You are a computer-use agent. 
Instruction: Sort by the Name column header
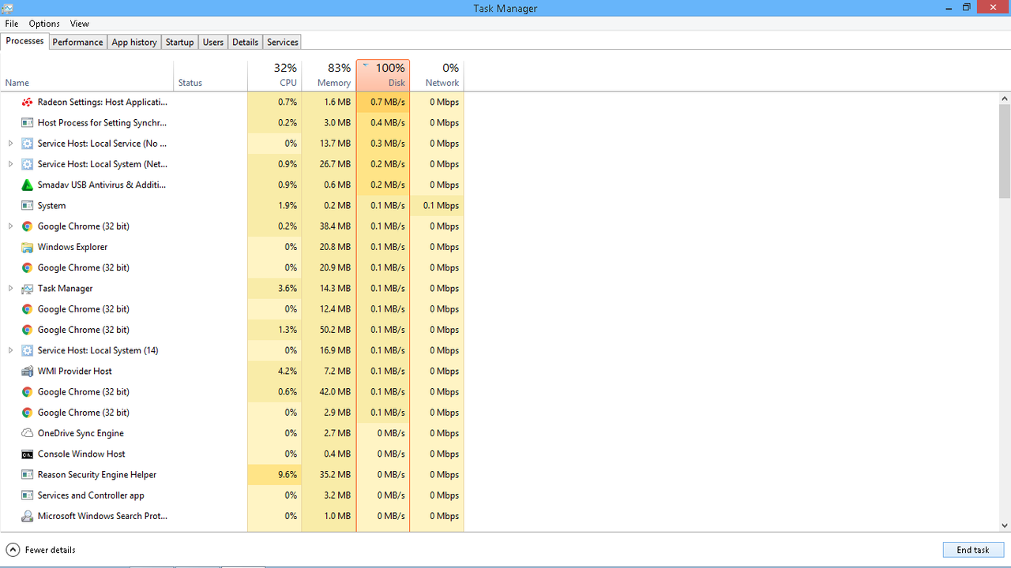point(87,76)
